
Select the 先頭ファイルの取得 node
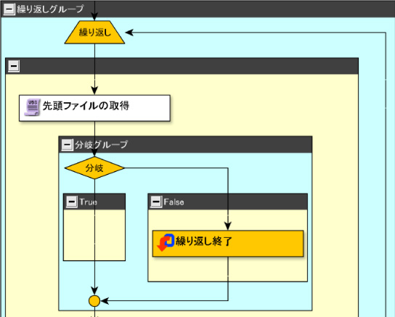(94, 108)
